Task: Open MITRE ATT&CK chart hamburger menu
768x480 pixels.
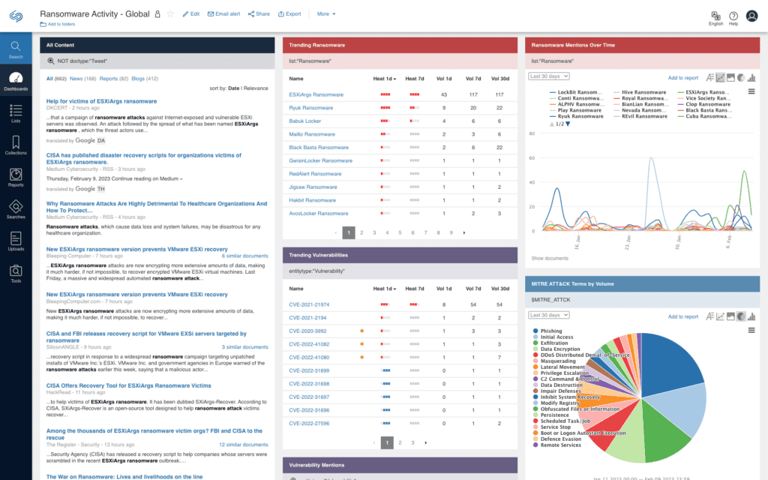Action: pyautogui.click(x=751, y=331)
